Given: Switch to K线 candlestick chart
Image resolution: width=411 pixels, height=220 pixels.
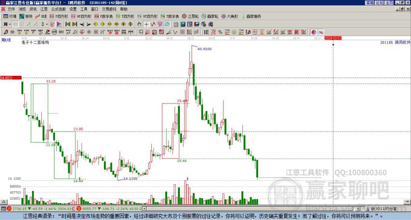Looking at the screenshot, I should [41, 16].
